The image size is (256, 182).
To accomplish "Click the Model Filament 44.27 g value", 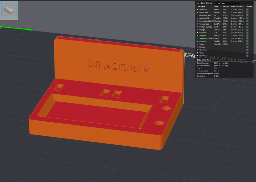I will click(225, 66).
